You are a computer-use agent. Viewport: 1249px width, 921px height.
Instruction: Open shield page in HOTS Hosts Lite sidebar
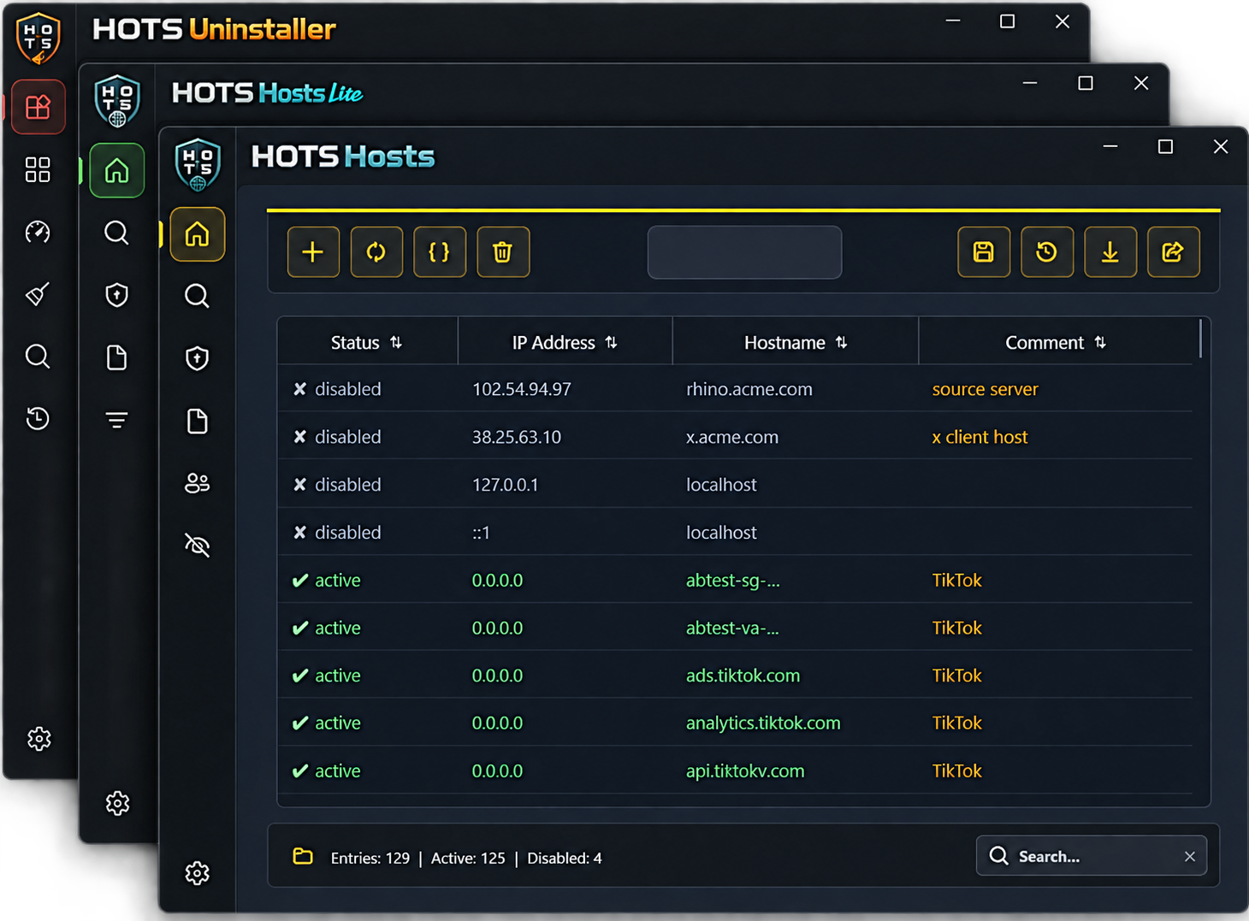tap(117, 295)
